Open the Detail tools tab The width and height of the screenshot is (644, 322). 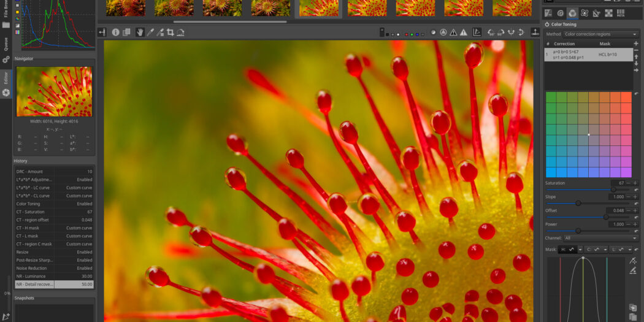(x=560, y=13)
